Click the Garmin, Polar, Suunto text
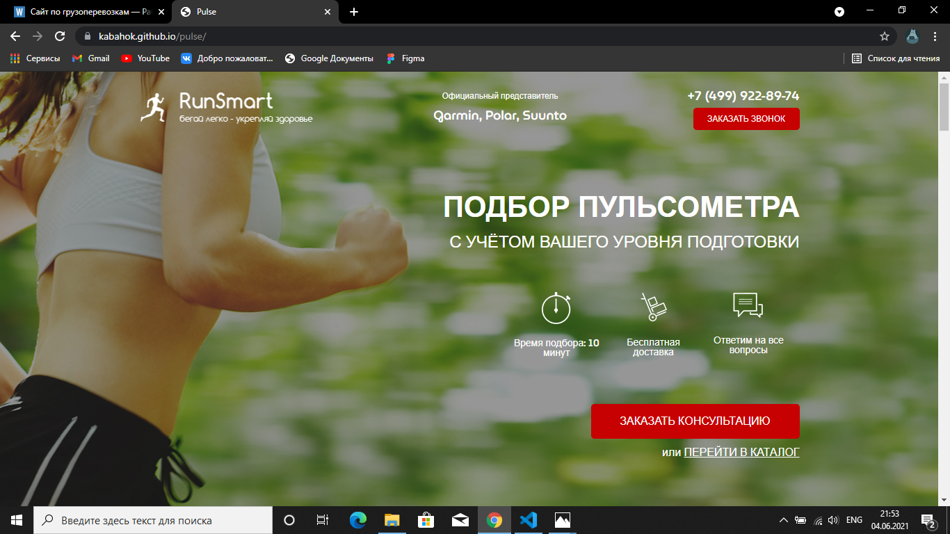The width and height of the screenshot is (950, 534). pyautogui.click(x=500, y=115)
